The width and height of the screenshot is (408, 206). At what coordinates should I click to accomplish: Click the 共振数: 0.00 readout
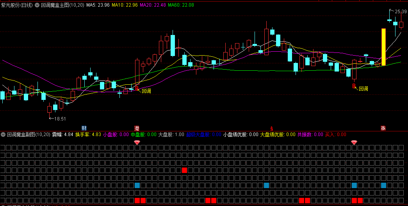point(310,134)
